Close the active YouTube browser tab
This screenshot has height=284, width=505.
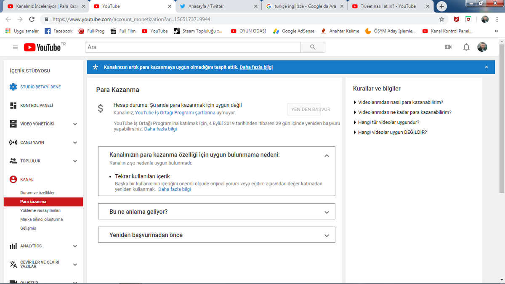pos(170,6)
